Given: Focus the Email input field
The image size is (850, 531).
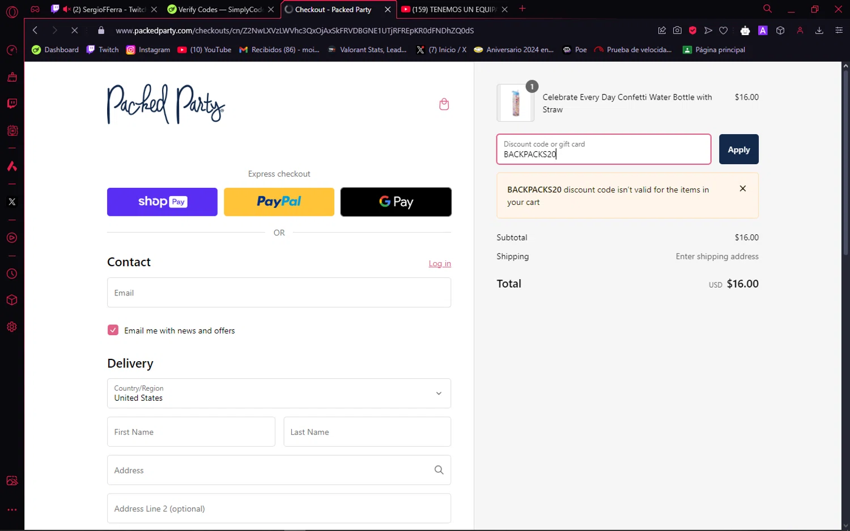Looking at the screenshot, I should tap(279, 293).
